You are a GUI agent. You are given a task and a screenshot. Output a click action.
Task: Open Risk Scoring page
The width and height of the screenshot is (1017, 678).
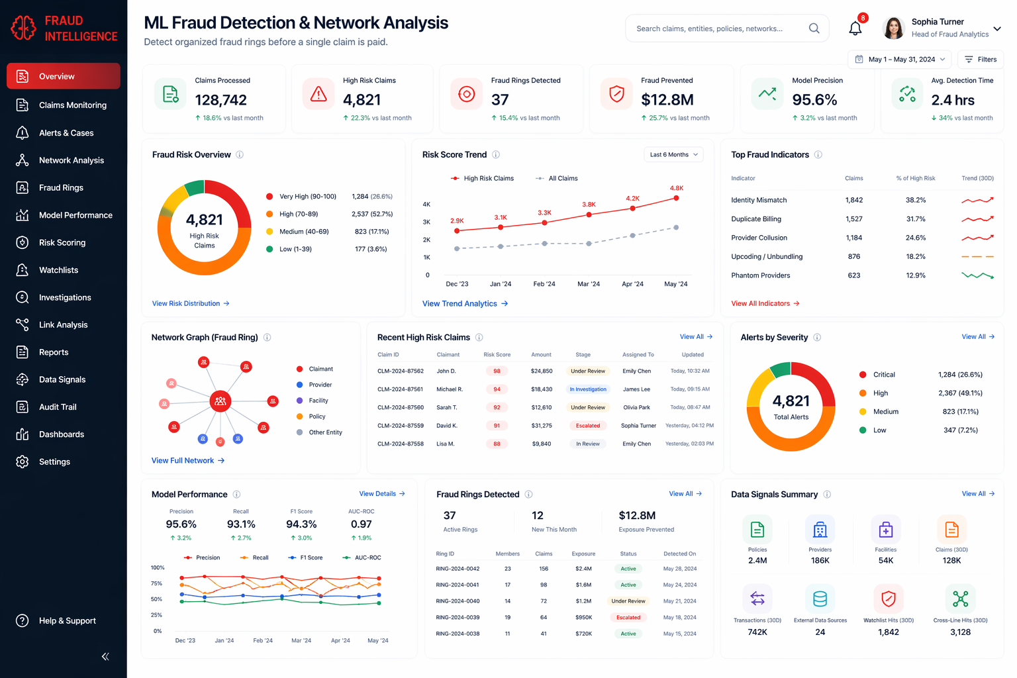(64, 243)
